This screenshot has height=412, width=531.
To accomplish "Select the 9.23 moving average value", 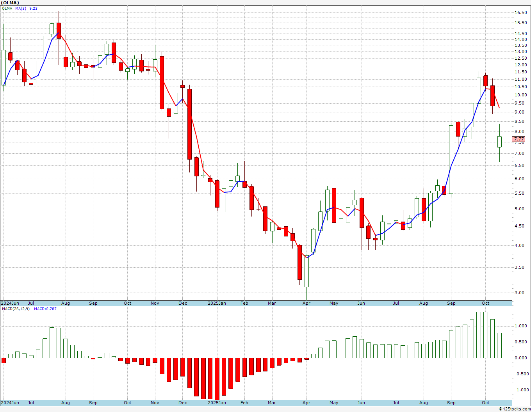I will tap(34, 8).
